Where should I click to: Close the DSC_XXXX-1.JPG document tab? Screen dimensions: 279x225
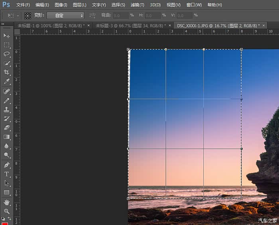(x=264, y=25)
